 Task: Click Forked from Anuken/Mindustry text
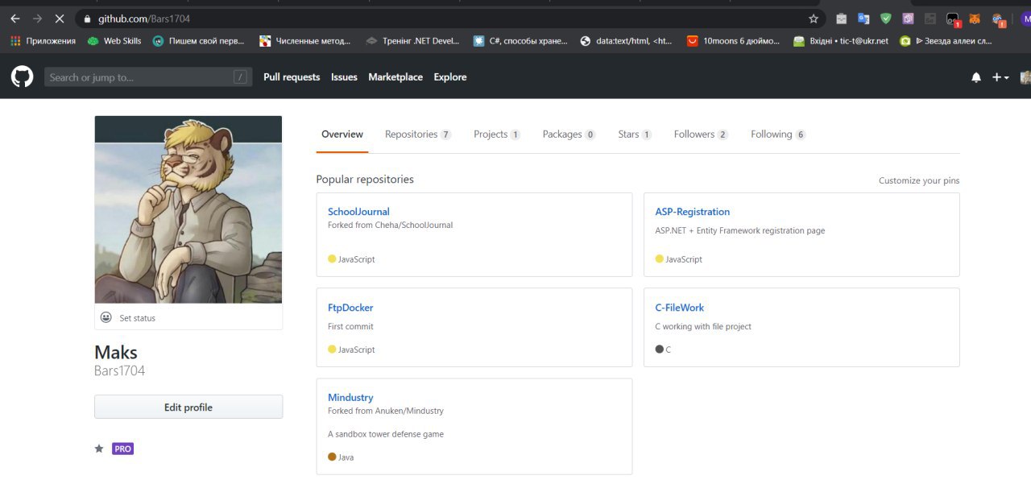pyautogui.click(x=386, y=411)
